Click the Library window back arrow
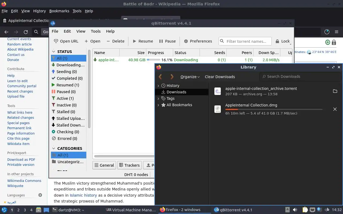343x214 pixels. (160, 77)
